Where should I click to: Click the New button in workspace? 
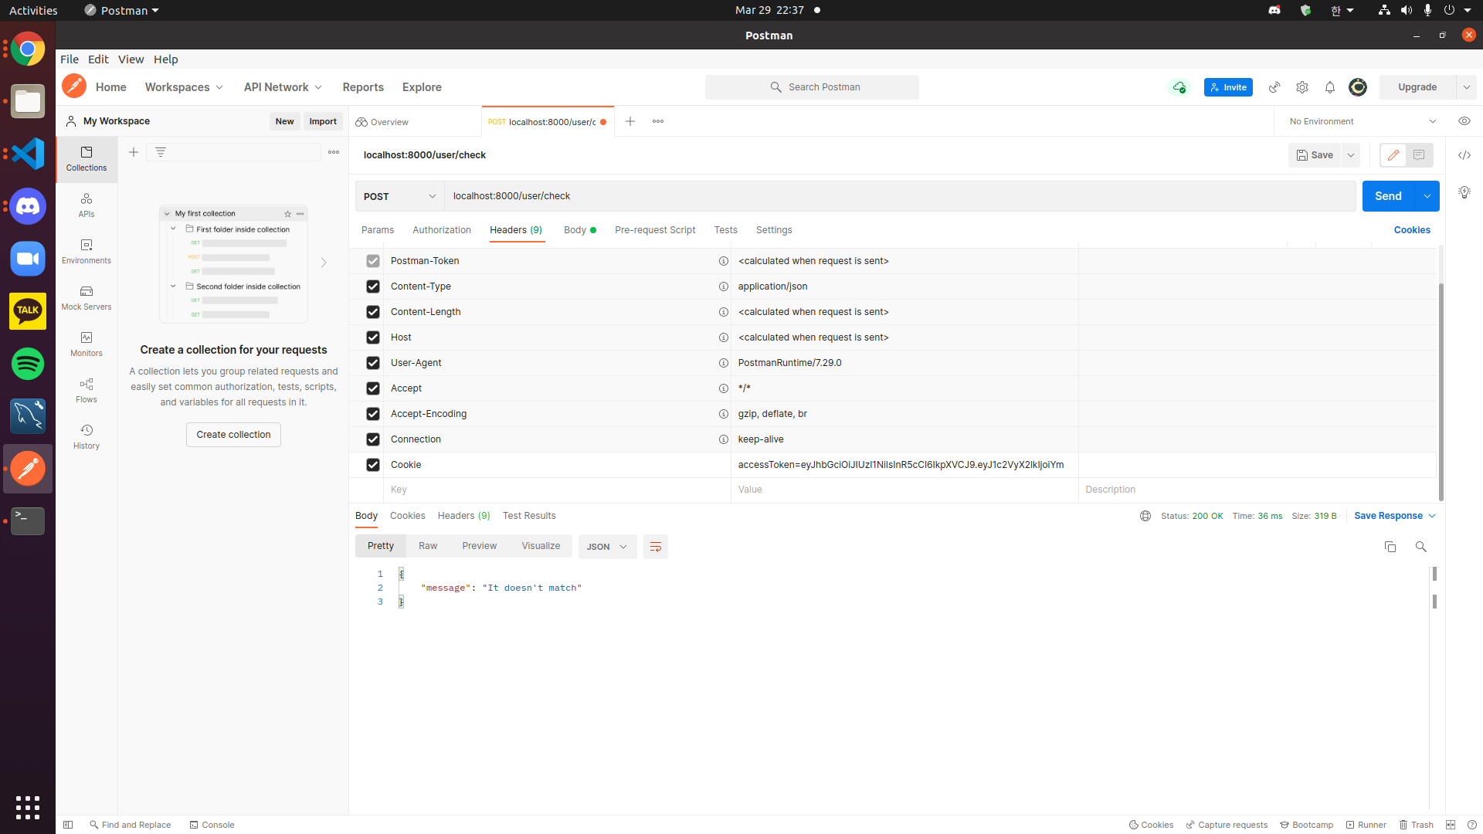click(x=284, y=121)
